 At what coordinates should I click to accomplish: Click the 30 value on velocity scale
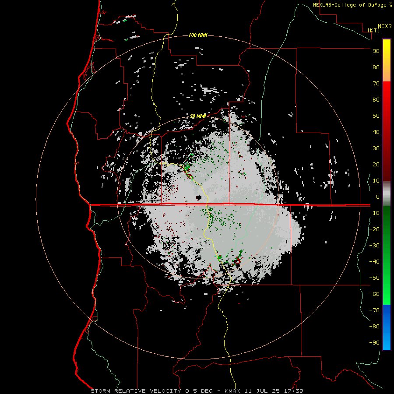pos(376,148)
